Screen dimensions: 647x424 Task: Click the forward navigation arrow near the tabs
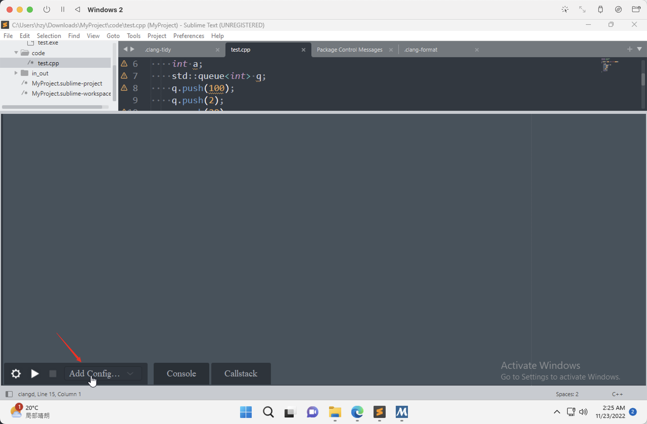(132, 49)
